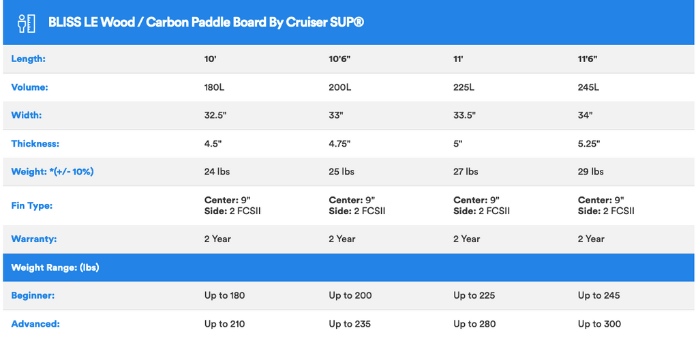Click the BLISS LE Wood / Carbon title
The width and height of the screenshot is (698, 341).
tap(206, 23)
